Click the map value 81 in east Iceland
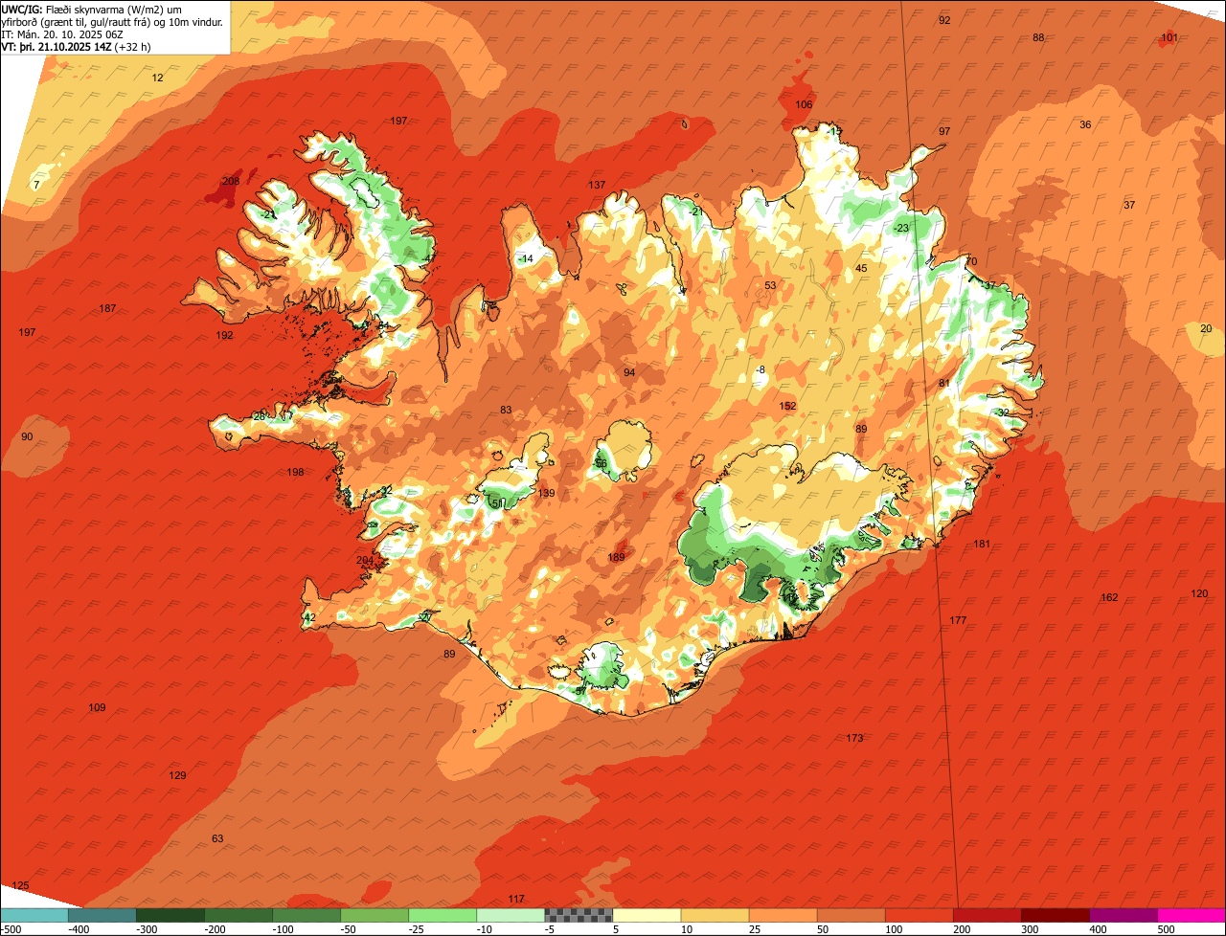This screenshot has width=1226, height=936. click(x=943, y=383)
